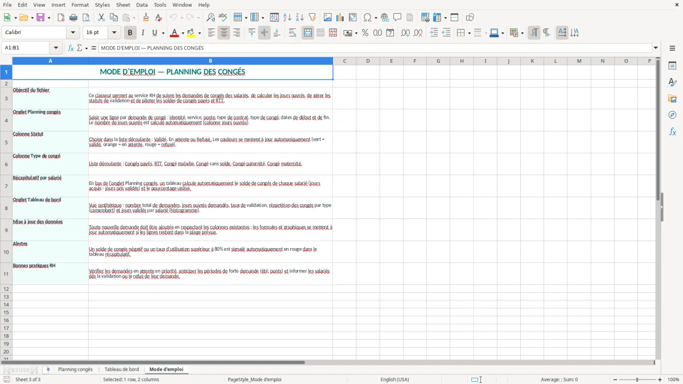Click the Background Color yellow swatch

191,33
